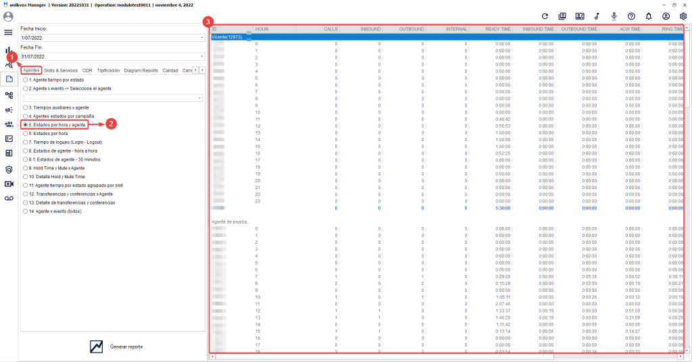Click the Generar reporte button label
This screenshot has height=362, width=692.
point(126,347)
